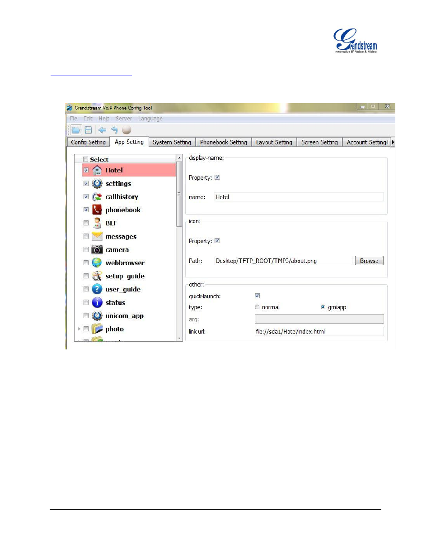Click the settings gear icon

(97, 183)
